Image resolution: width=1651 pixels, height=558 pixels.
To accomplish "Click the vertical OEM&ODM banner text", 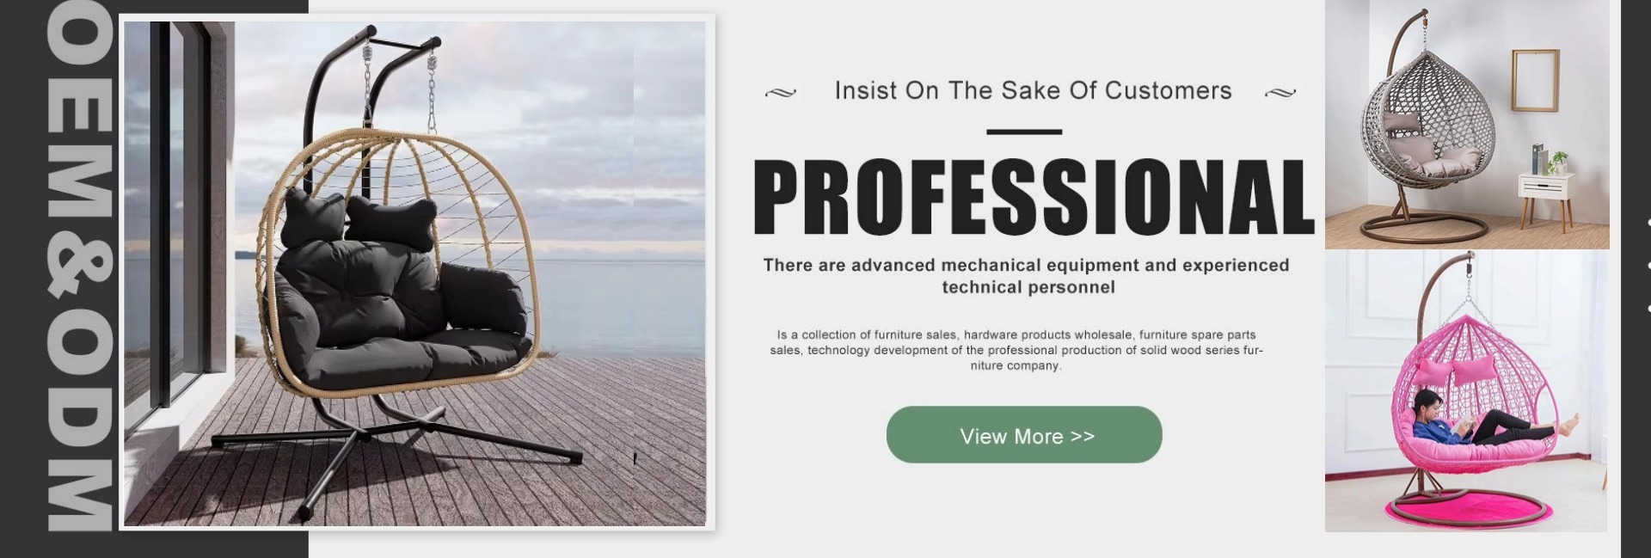I will [x=79, y=267].
